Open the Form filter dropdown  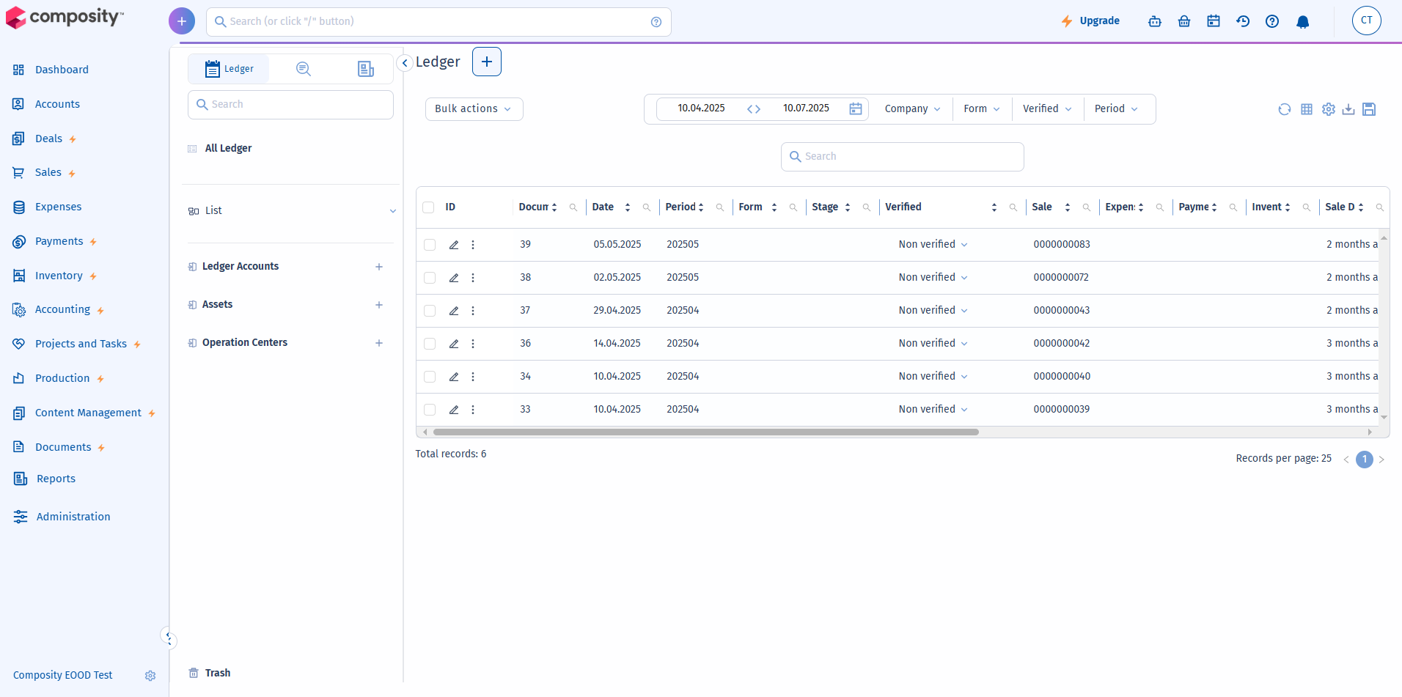point(981,109)
